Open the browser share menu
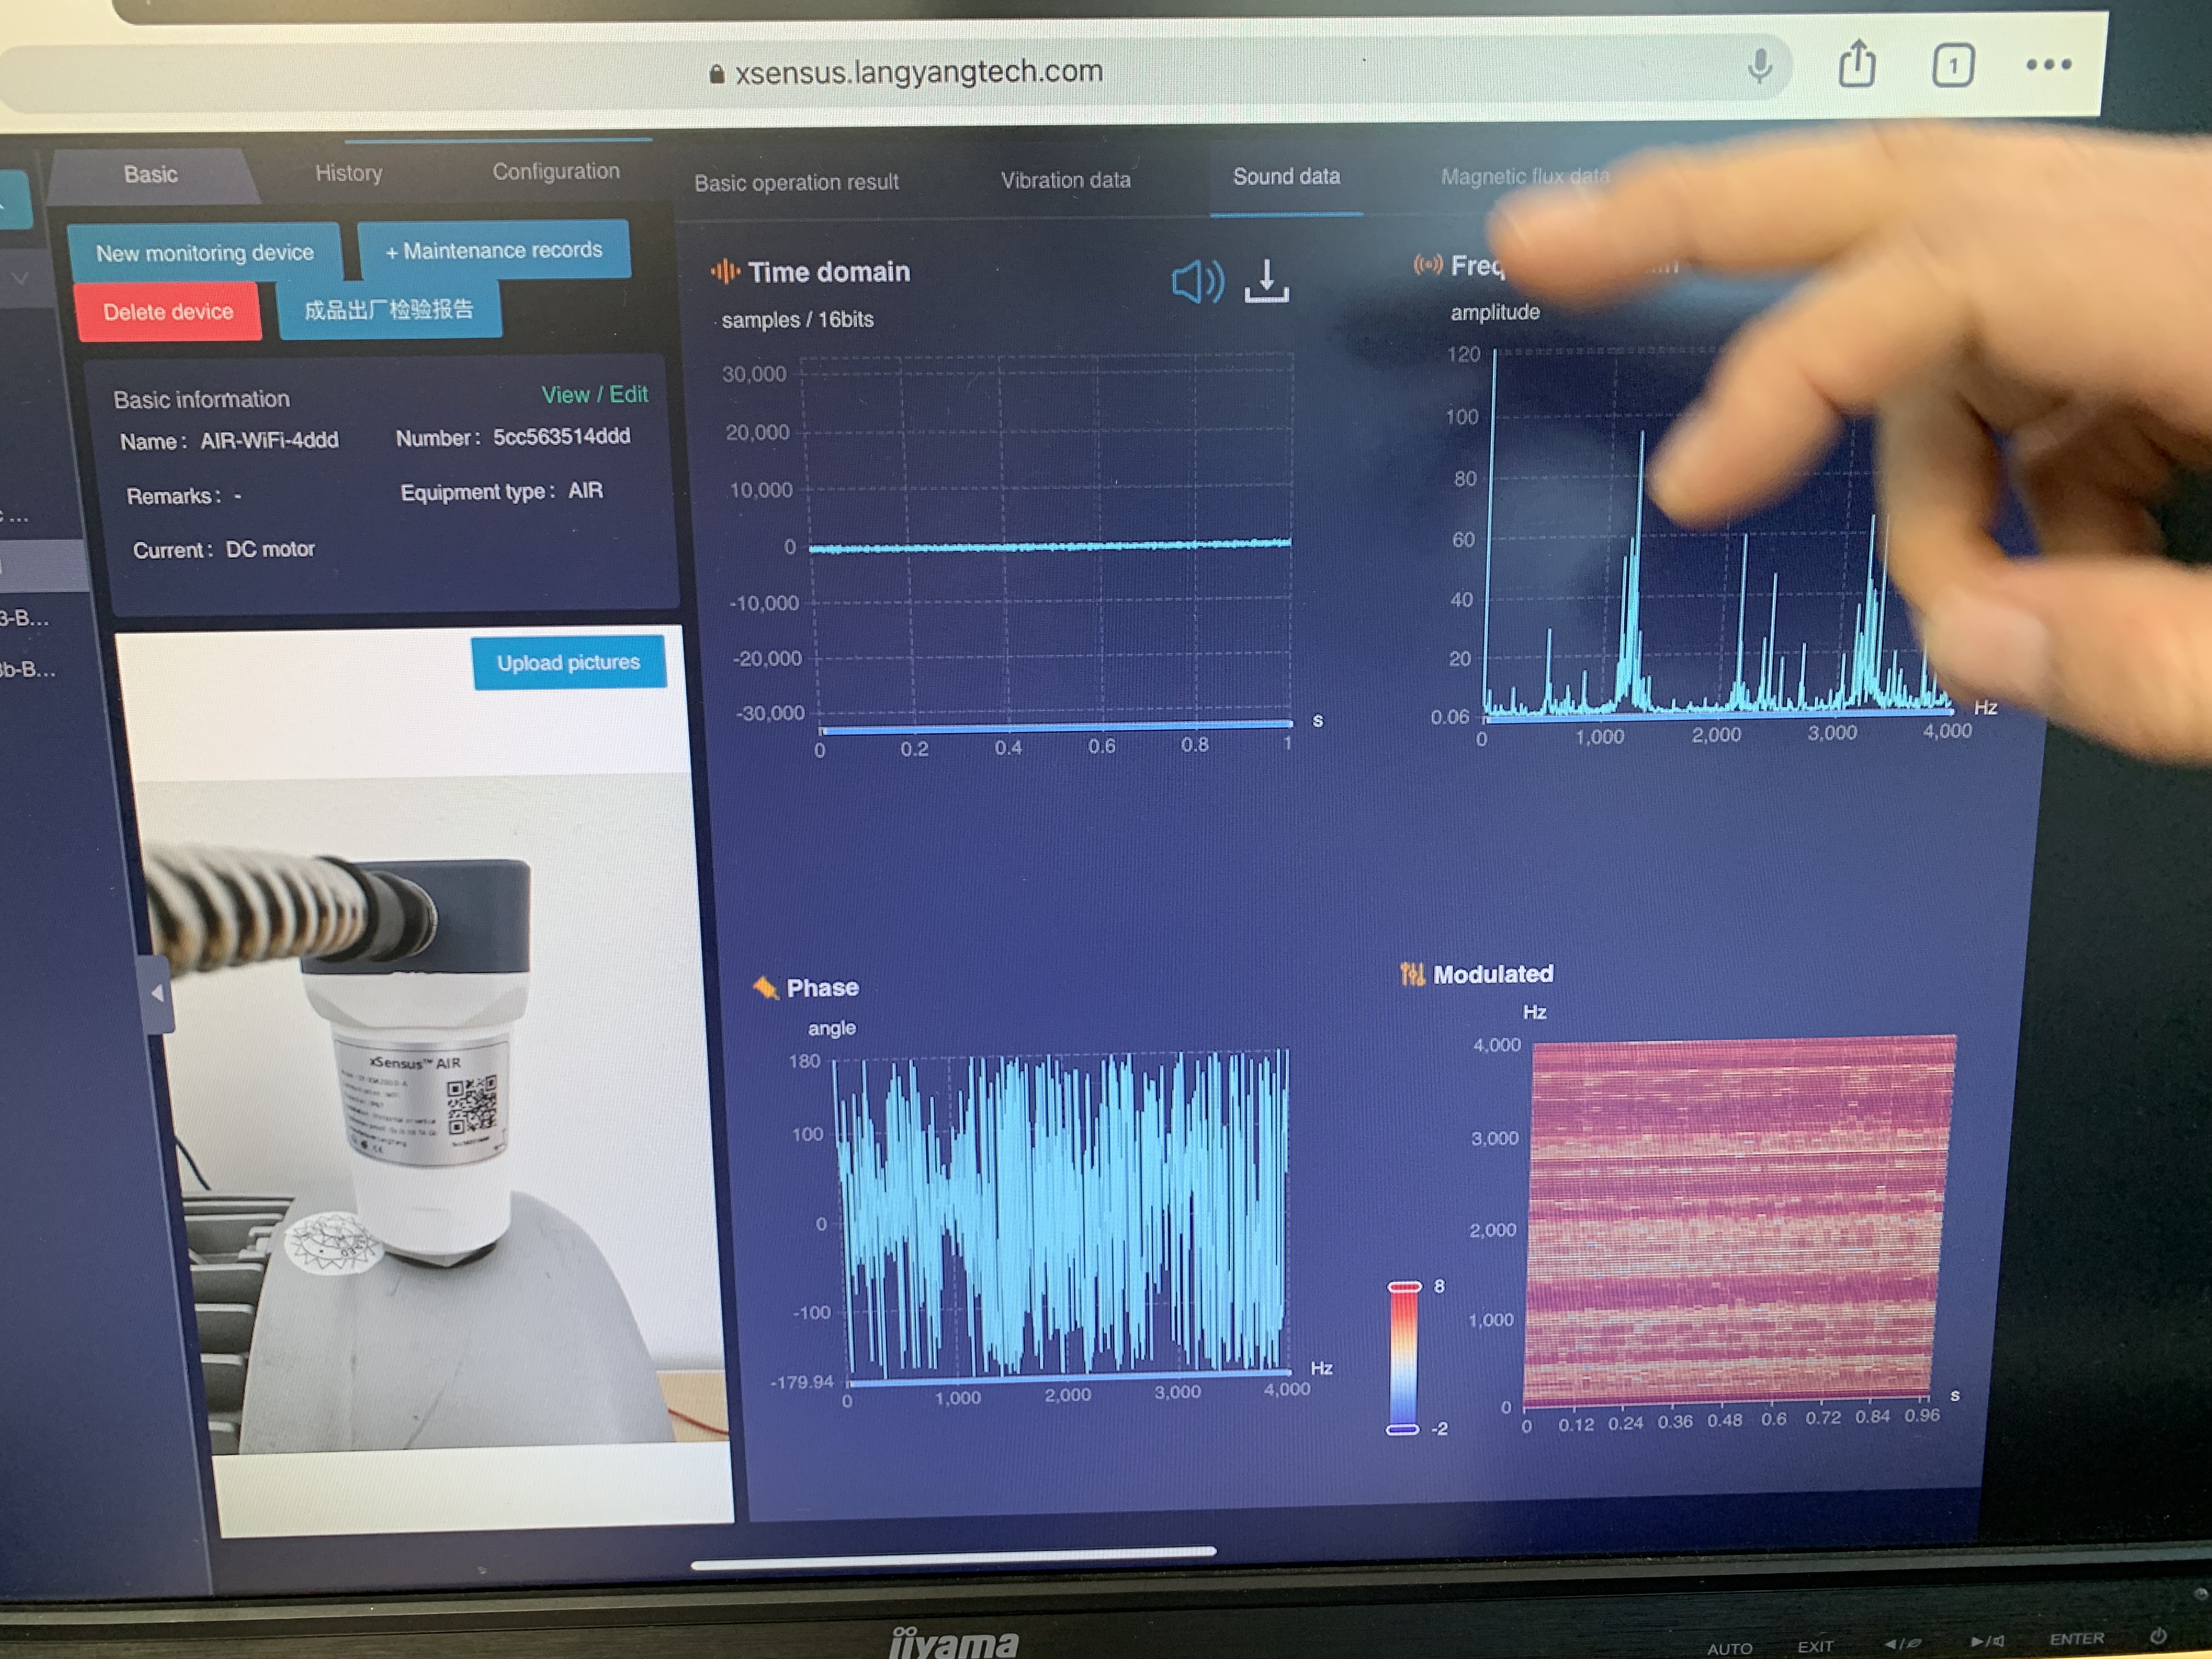The height and width of the screenshot is (1659, 2212). coord(1856,65)
